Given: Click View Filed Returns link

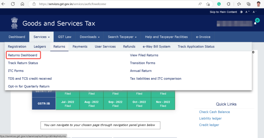Looking at the screenshot, I should coord(144,55).
